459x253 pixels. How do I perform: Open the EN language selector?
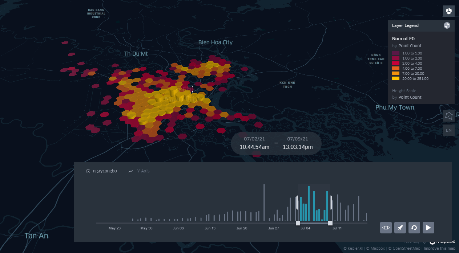point(449,130)
